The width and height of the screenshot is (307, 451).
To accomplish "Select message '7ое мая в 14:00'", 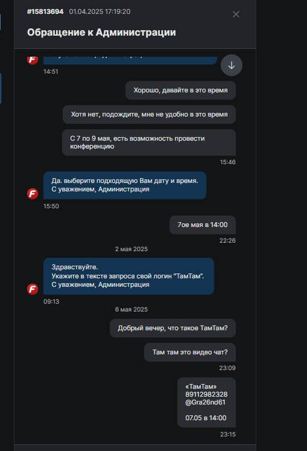I will coord(203,225).
